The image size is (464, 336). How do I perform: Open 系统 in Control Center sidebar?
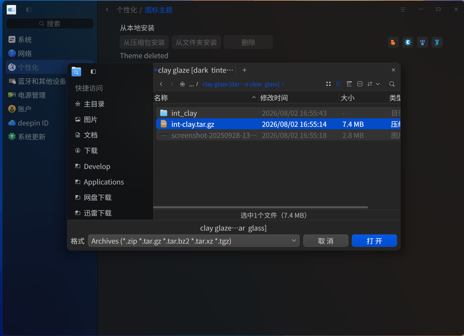coord(50,40)
